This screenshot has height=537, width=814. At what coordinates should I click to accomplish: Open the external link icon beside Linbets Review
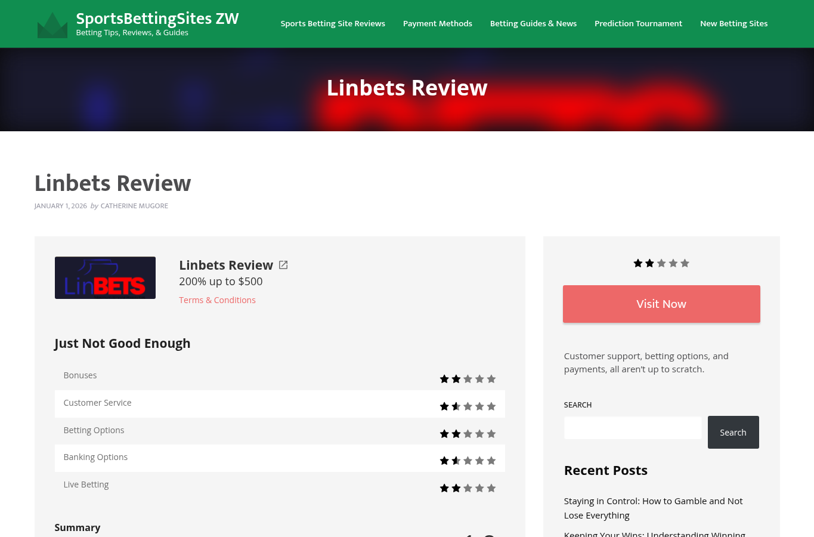283,265
